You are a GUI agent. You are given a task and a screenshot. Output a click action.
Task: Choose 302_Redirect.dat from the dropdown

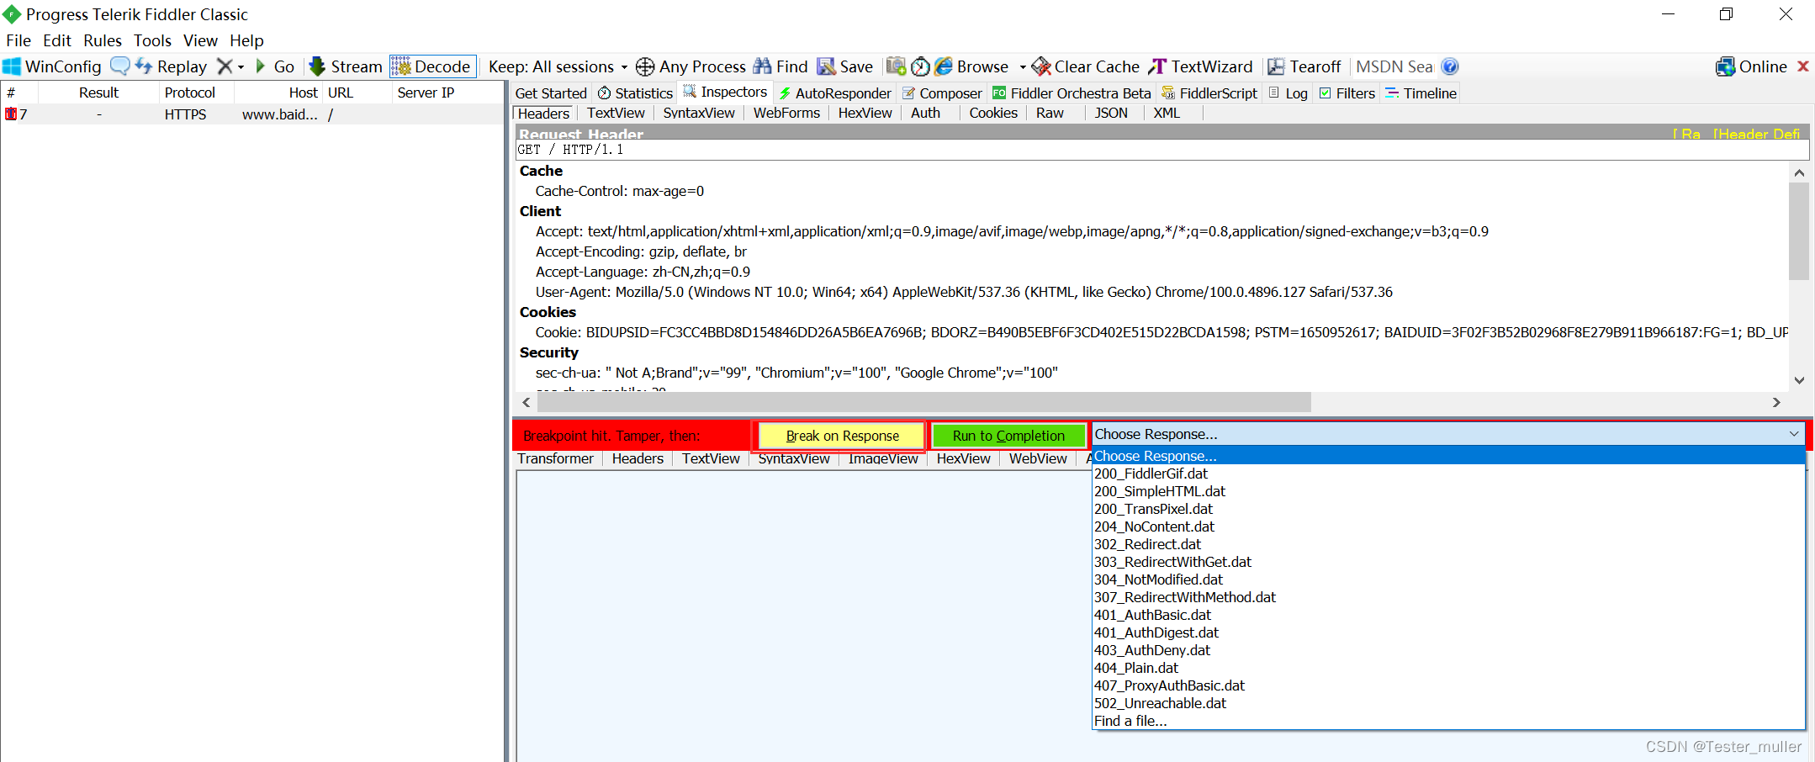[1448, 544]
